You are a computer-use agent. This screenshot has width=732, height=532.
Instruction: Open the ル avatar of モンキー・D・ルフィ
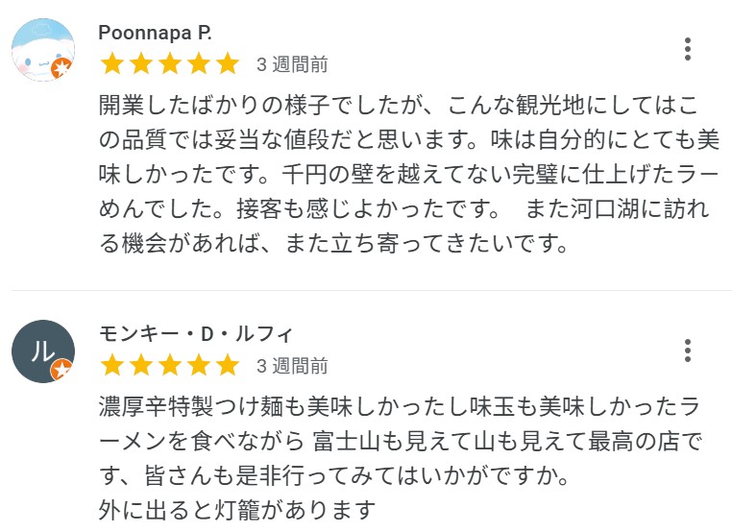pyautogui.click(x=42, y=351)
